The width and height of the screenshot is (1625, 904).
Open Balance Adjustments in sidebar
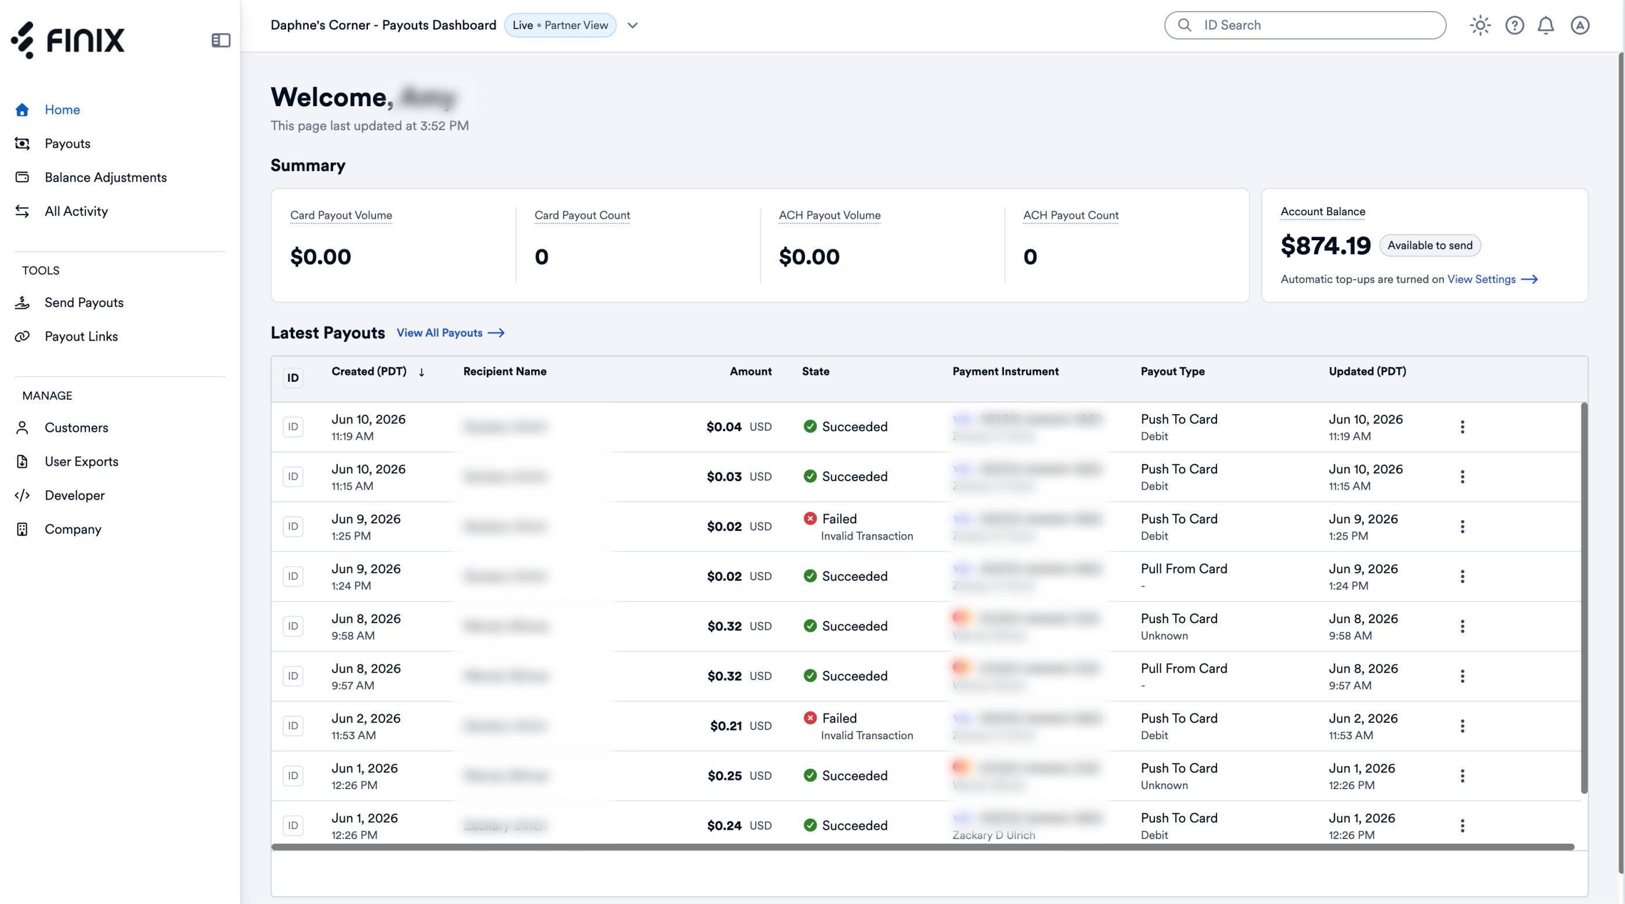106,178
